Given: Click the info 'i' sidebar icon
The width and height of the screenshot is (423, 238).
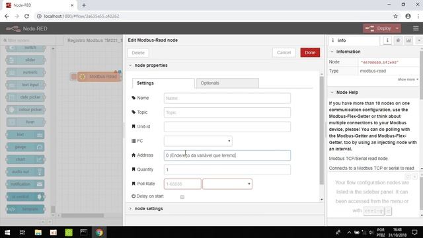Looking at the screenshot, I should pos(387,40).
